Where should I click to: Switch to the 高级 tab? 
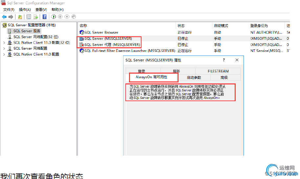tap(224, 78)
